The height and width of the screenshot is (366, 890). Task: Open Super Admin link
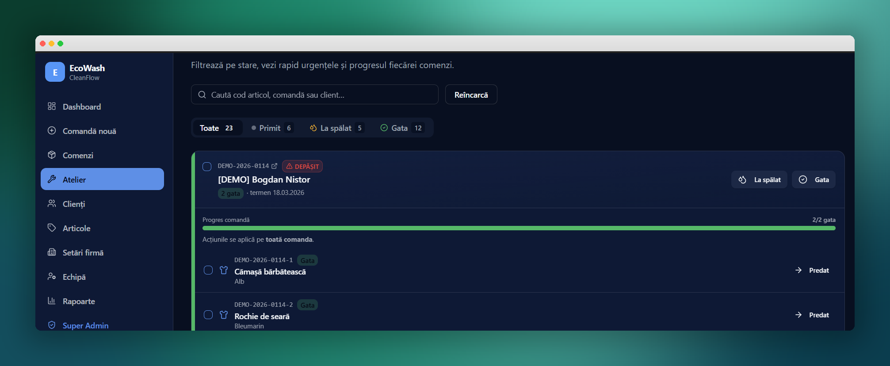(102, 325)
